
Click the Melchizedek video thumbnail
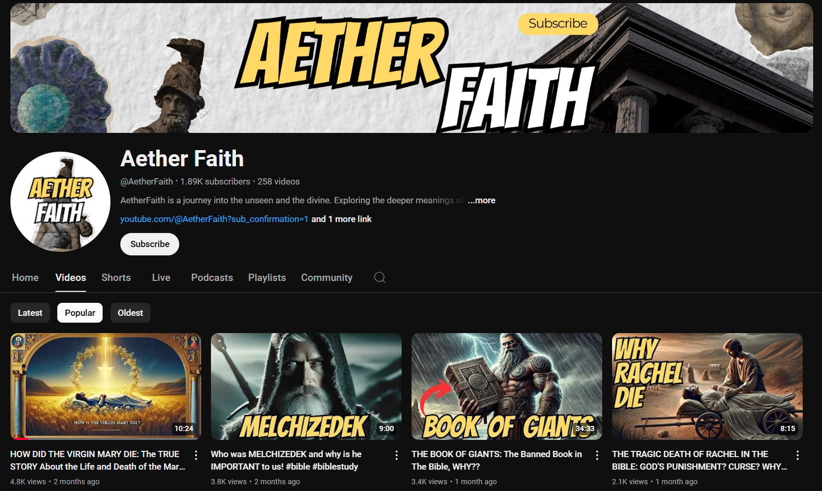click(x=306, y=386)
